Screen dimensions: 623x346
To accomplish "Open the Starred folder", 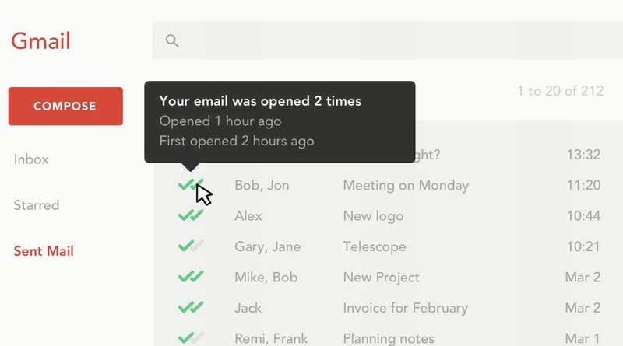I will 36,205.
